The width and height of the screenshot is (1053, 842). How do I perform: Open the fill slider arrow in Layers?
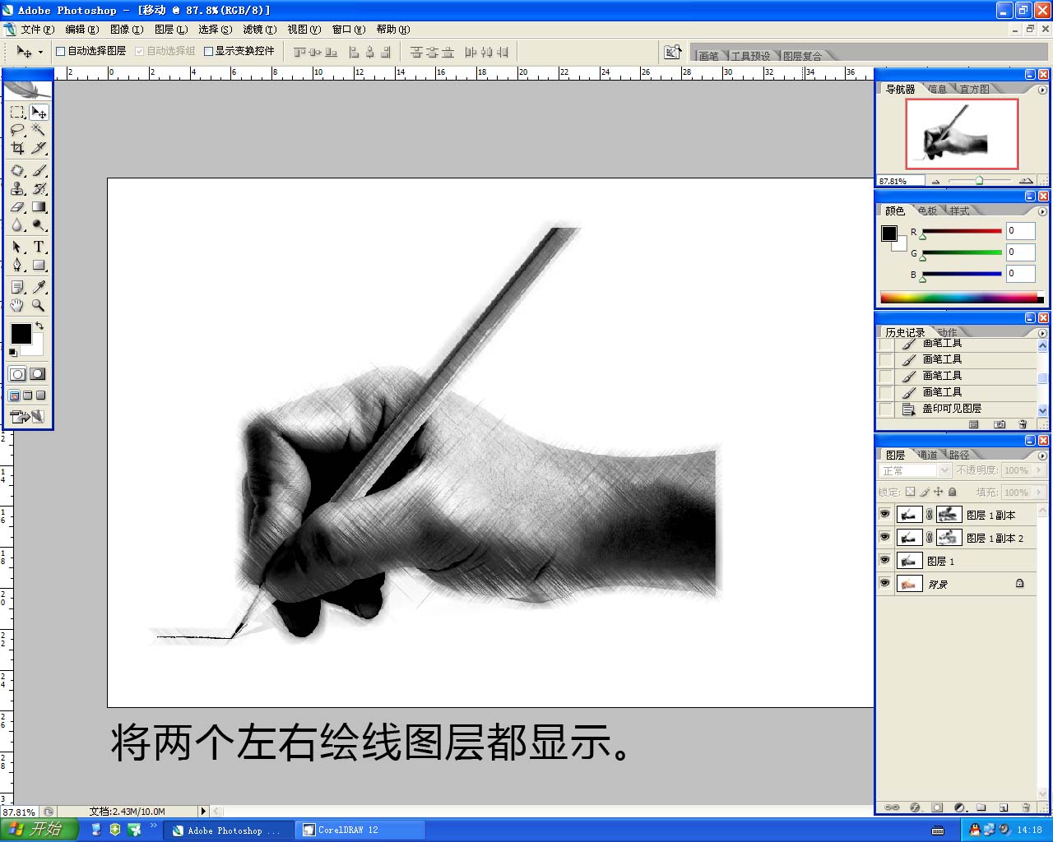[x=1039, y=492]
